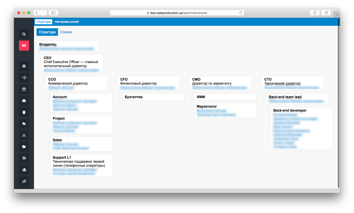Image resolution: width=354 pixels, height=213 pixels.
Task: Click the Финансовый директор description
Action: point(138,83)
